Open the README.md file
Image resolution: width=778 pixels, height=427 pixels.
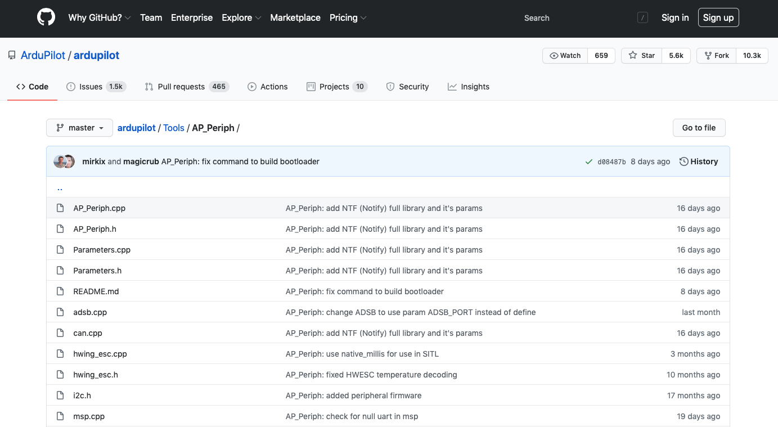[96, 291]
